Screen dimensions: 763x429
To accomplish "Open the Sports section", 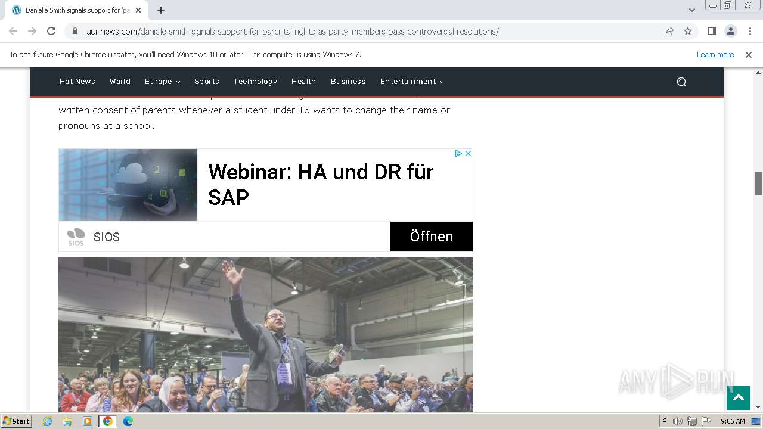I will pos(207,82).
